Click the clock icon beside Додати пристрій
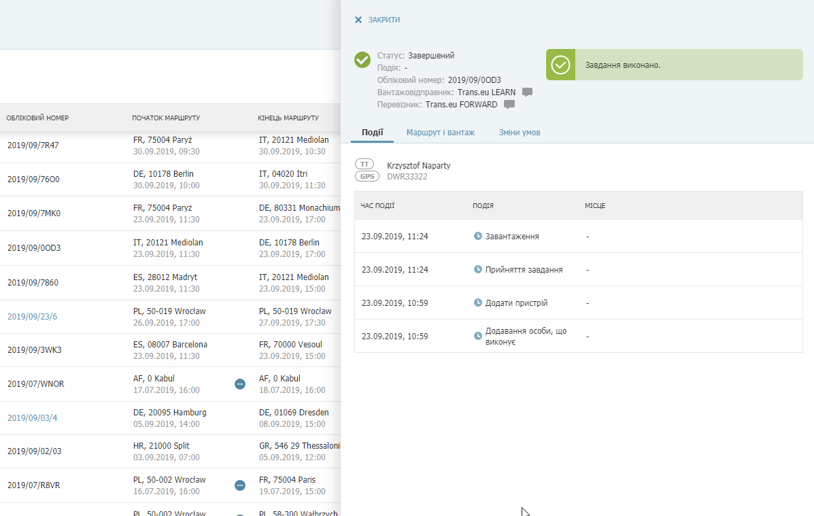This screenshot has width=814, height=516. [x=477, y=303]
